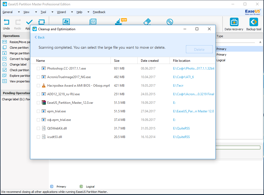This screenshot has width=264, height=195.
Task: Open file location E:\Софт\ATI_6
Action: [183, 77]
